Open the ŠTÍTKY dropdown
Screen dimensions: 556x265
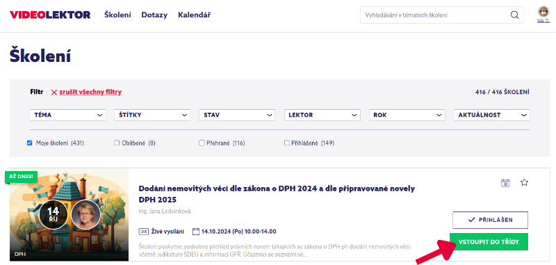click(152, 115)
